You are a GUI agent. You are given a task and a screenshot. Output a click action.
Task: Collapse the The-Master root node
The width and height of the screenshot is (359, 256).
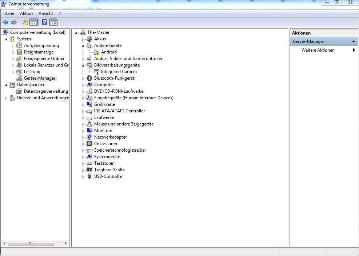(76, 33)
